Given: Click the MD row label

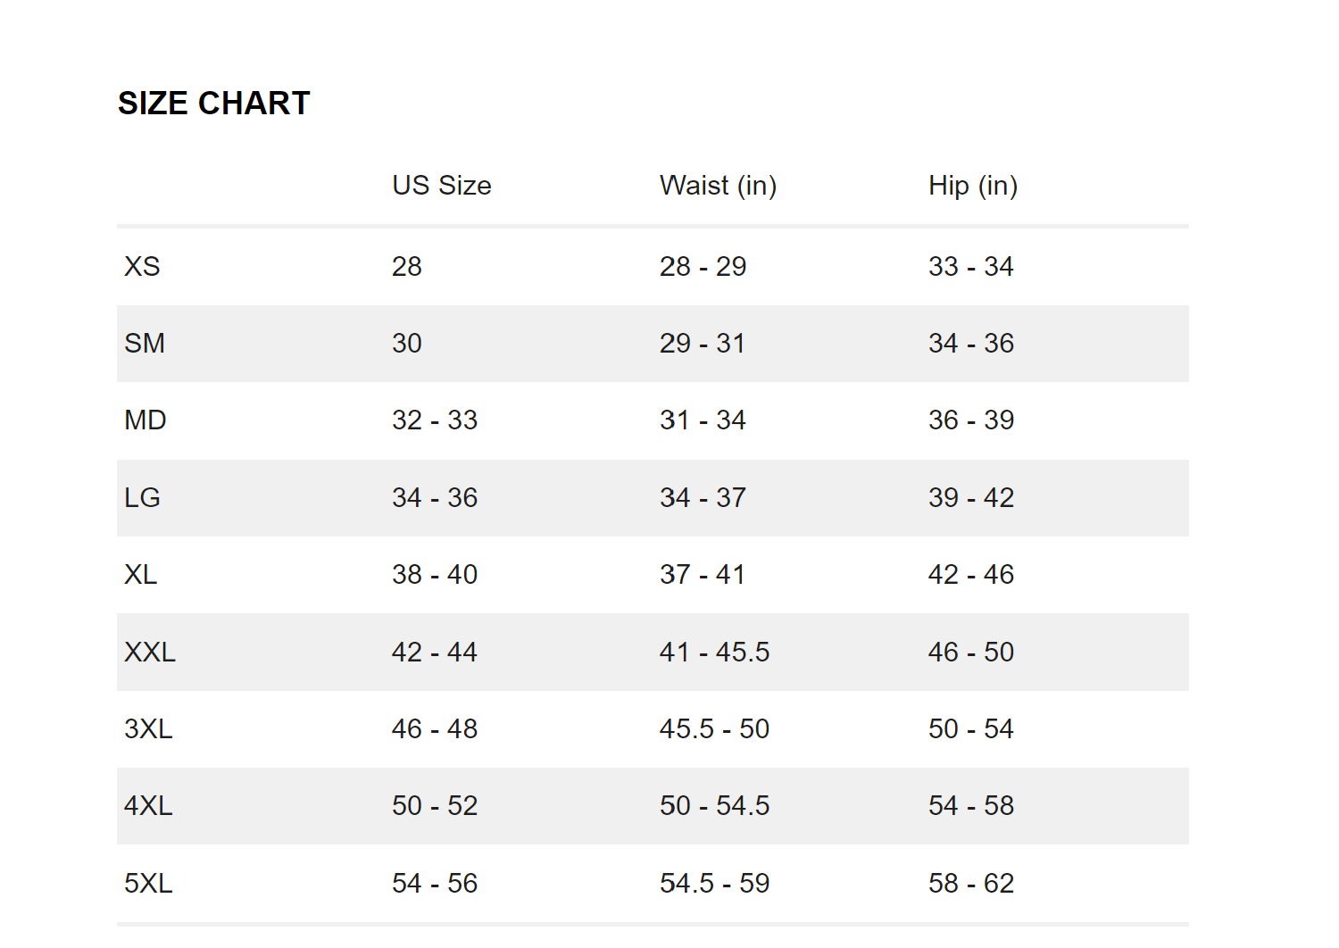Looking at the screenshot, I should click(146, 420).
